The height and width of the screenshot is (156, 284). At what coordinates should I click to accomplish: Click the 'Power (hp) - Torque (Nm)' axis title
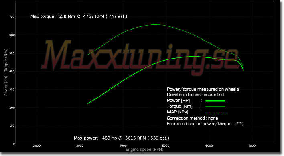pos(6,72)
